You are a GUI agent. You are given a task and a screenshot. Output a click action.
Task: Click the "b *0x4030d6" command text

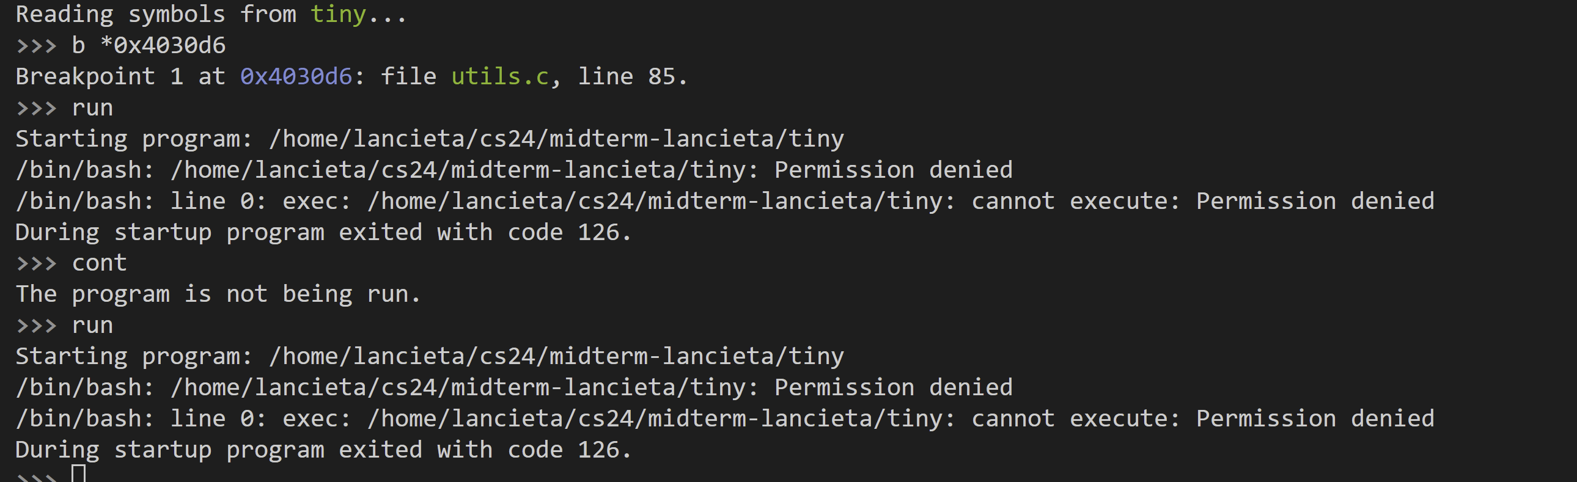click(149, 45)
